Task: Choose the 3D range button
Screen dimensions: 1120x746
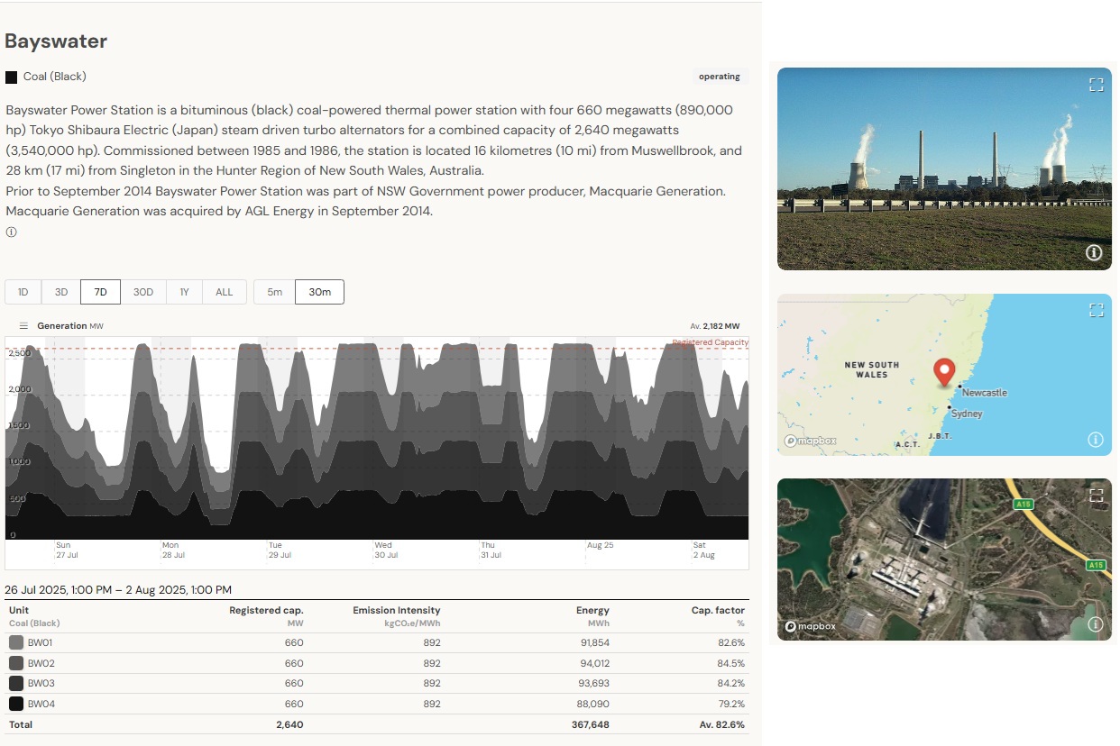Action: pyautogui.click(x=61, y=292)
